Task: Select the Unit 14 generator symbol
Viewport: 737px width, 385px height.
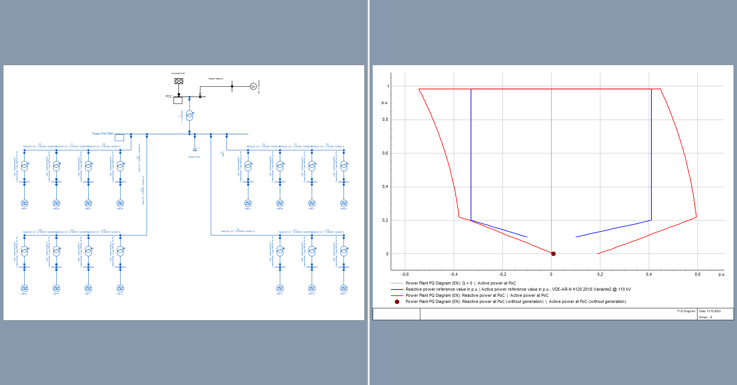Action: point(312,288)
